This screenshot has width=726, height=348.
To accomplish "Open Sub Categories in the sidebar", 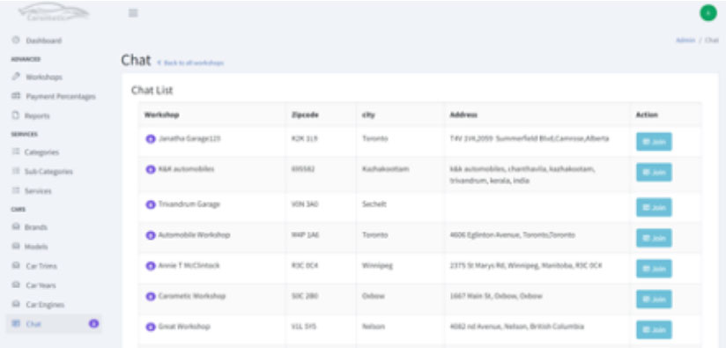I will click(48, 171).
